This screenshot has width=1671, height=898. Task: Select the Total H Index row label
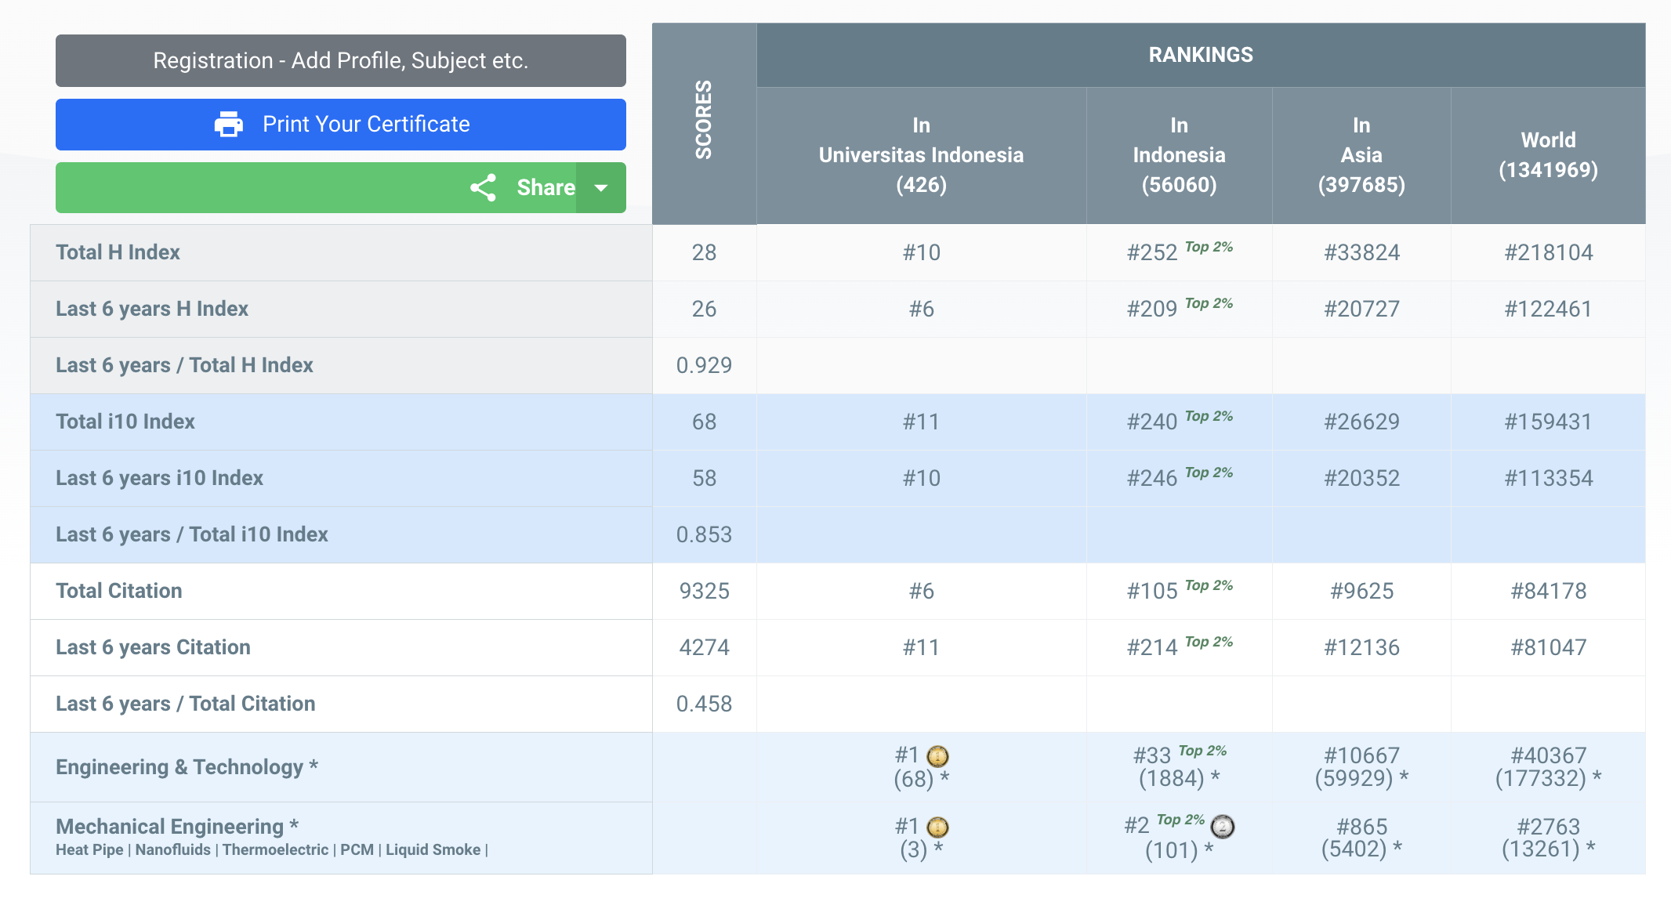(x=118, y=252)
